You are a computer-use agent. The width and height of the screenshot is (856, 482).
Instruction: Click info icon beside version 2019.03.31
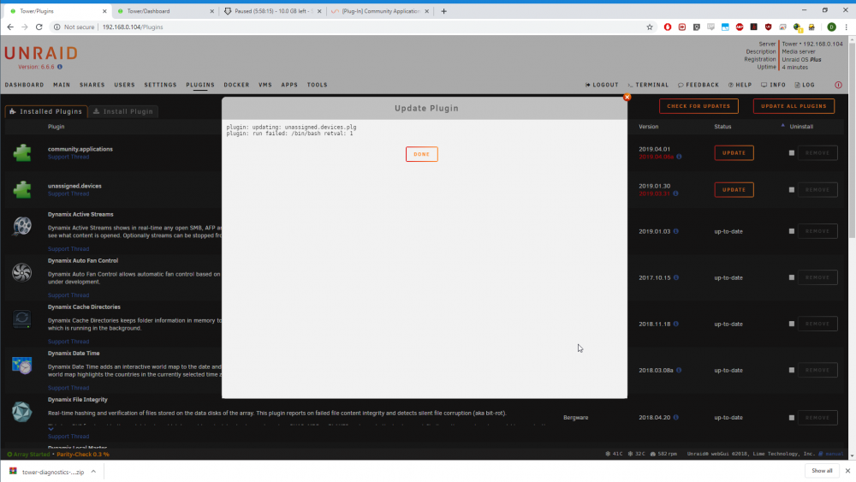675,193
